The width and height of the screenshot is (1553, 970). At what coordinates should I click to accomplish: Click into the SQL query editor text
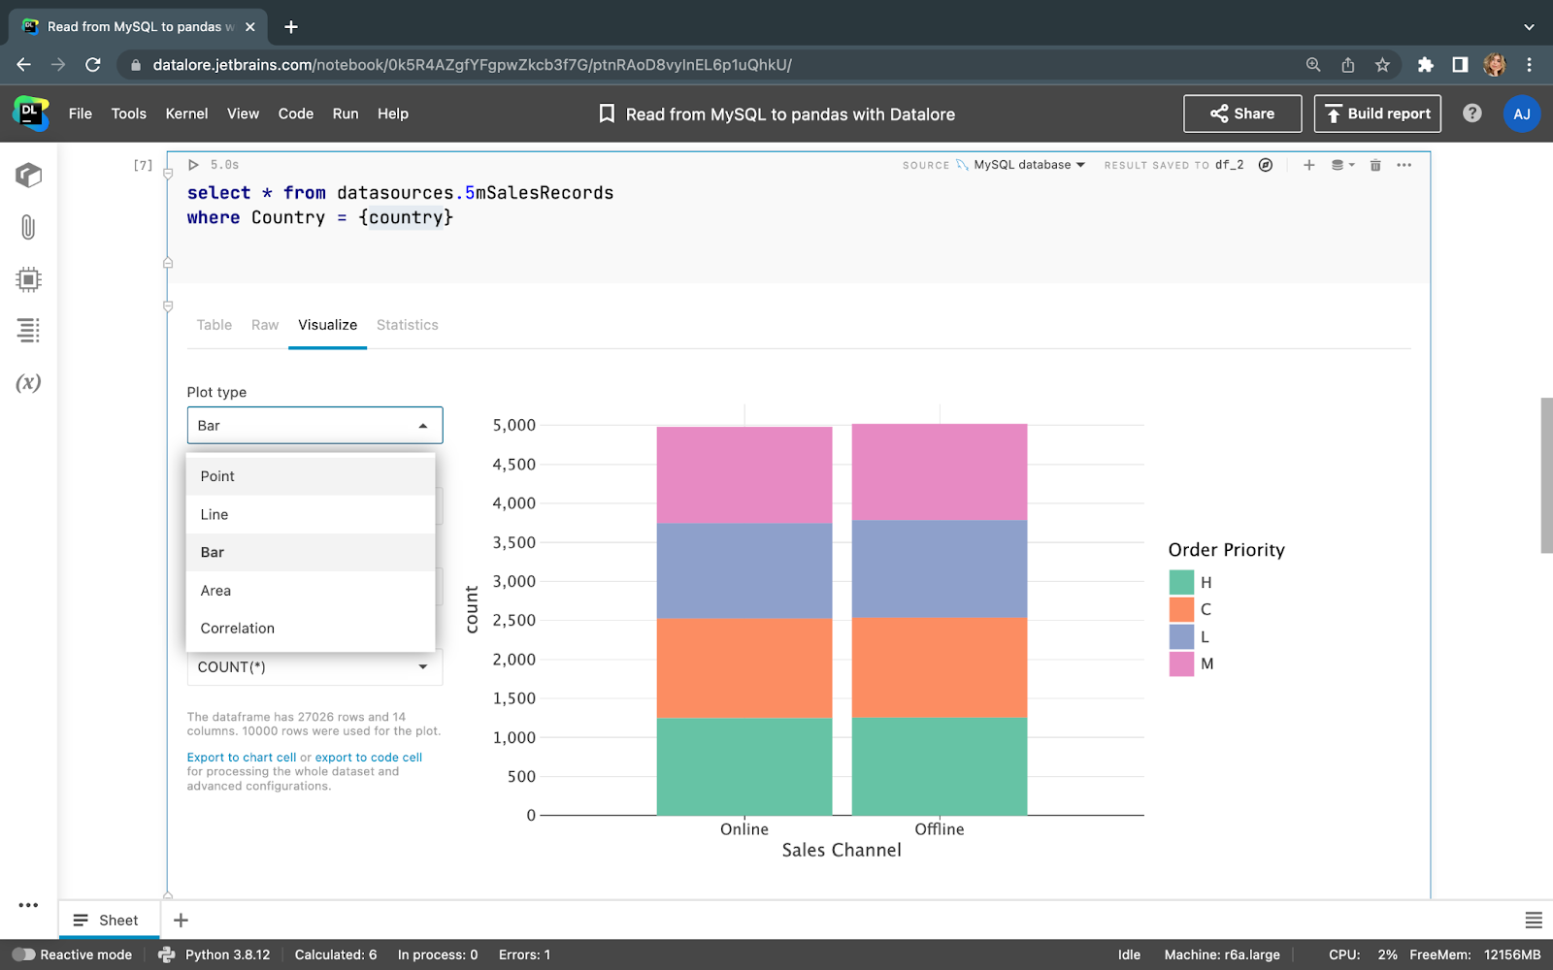(x=400, y=206)
